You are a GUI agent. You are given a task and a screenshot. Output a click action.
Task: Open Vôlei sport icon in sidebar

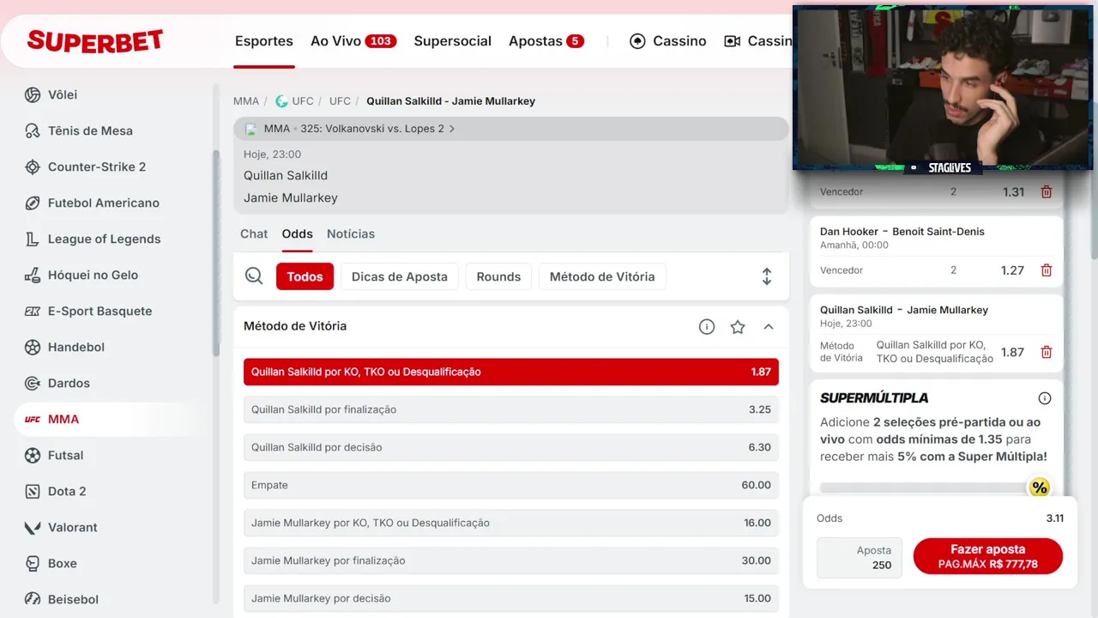[33, 94]
